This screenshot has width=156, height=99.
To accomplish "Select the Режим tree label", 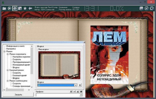I will pos(9,52).
